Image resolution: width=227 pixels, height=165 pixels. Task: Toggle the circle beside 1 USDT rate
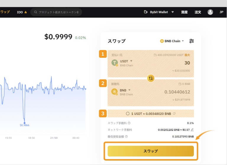(x=128, y=114)
